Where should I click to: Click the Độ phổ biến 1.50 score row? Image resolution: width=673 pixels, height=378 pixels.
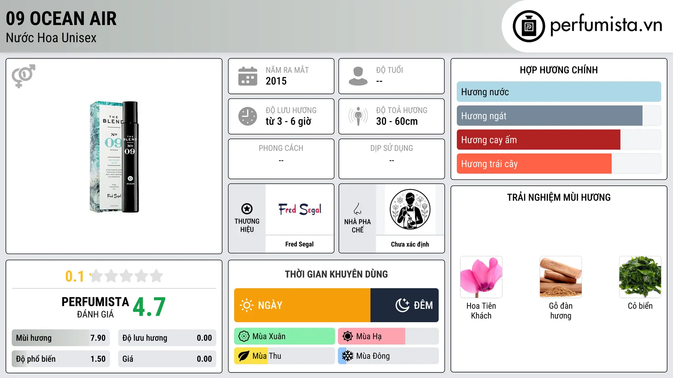click(61, 359)
